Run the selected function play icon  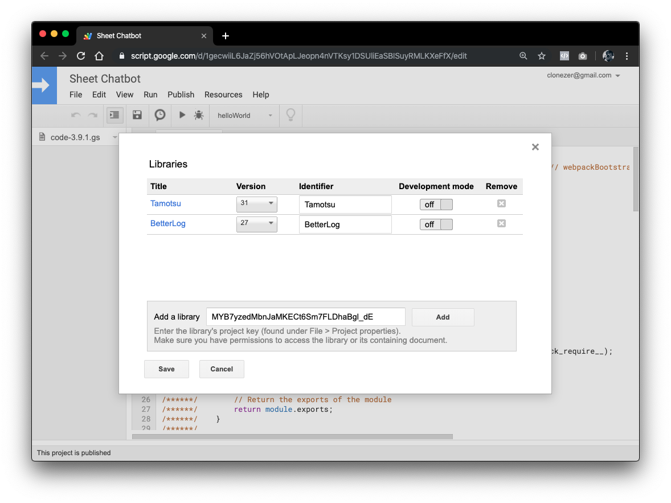point(182,114)
